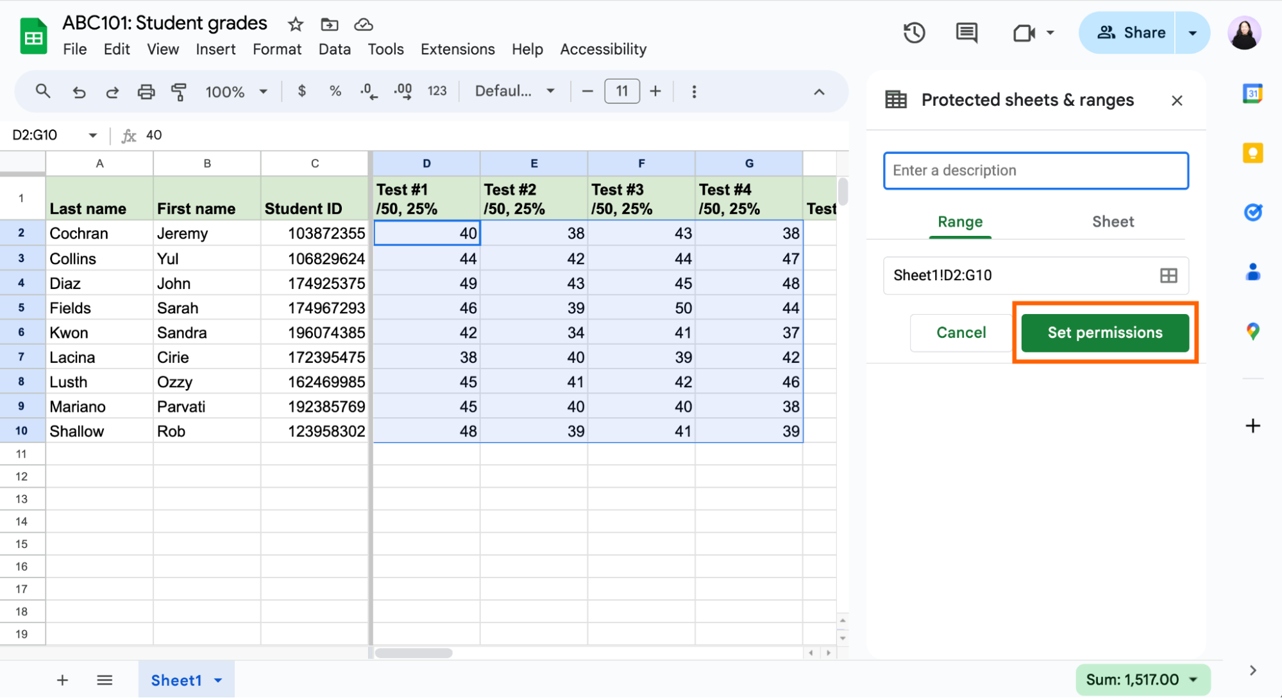Viewport: 1282px width, 698px height.
Task: Open the Data menu
Action: tap(334, 49)
